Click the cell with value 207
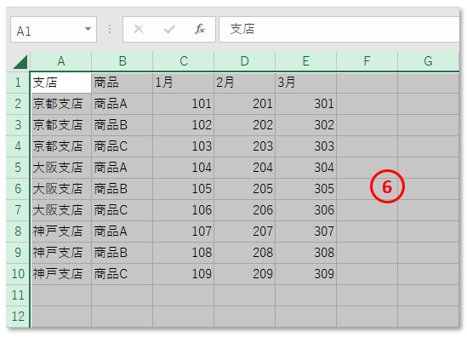Viewport: 467px width, 337px height. (245, 231)
